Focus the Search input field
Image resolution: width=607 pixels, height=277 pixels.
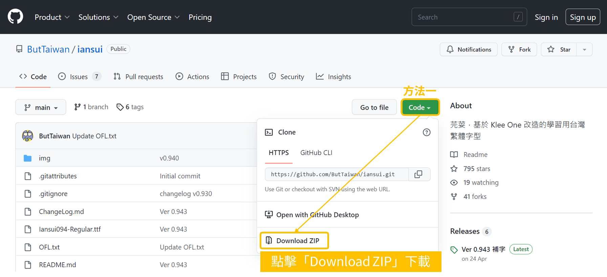469,17
